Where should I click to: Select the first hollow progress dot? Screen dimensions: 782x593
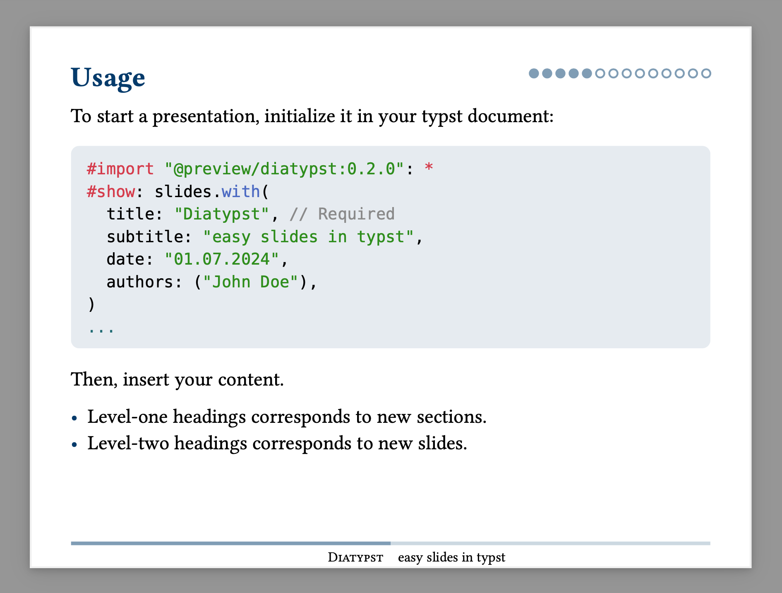point(601,73)
